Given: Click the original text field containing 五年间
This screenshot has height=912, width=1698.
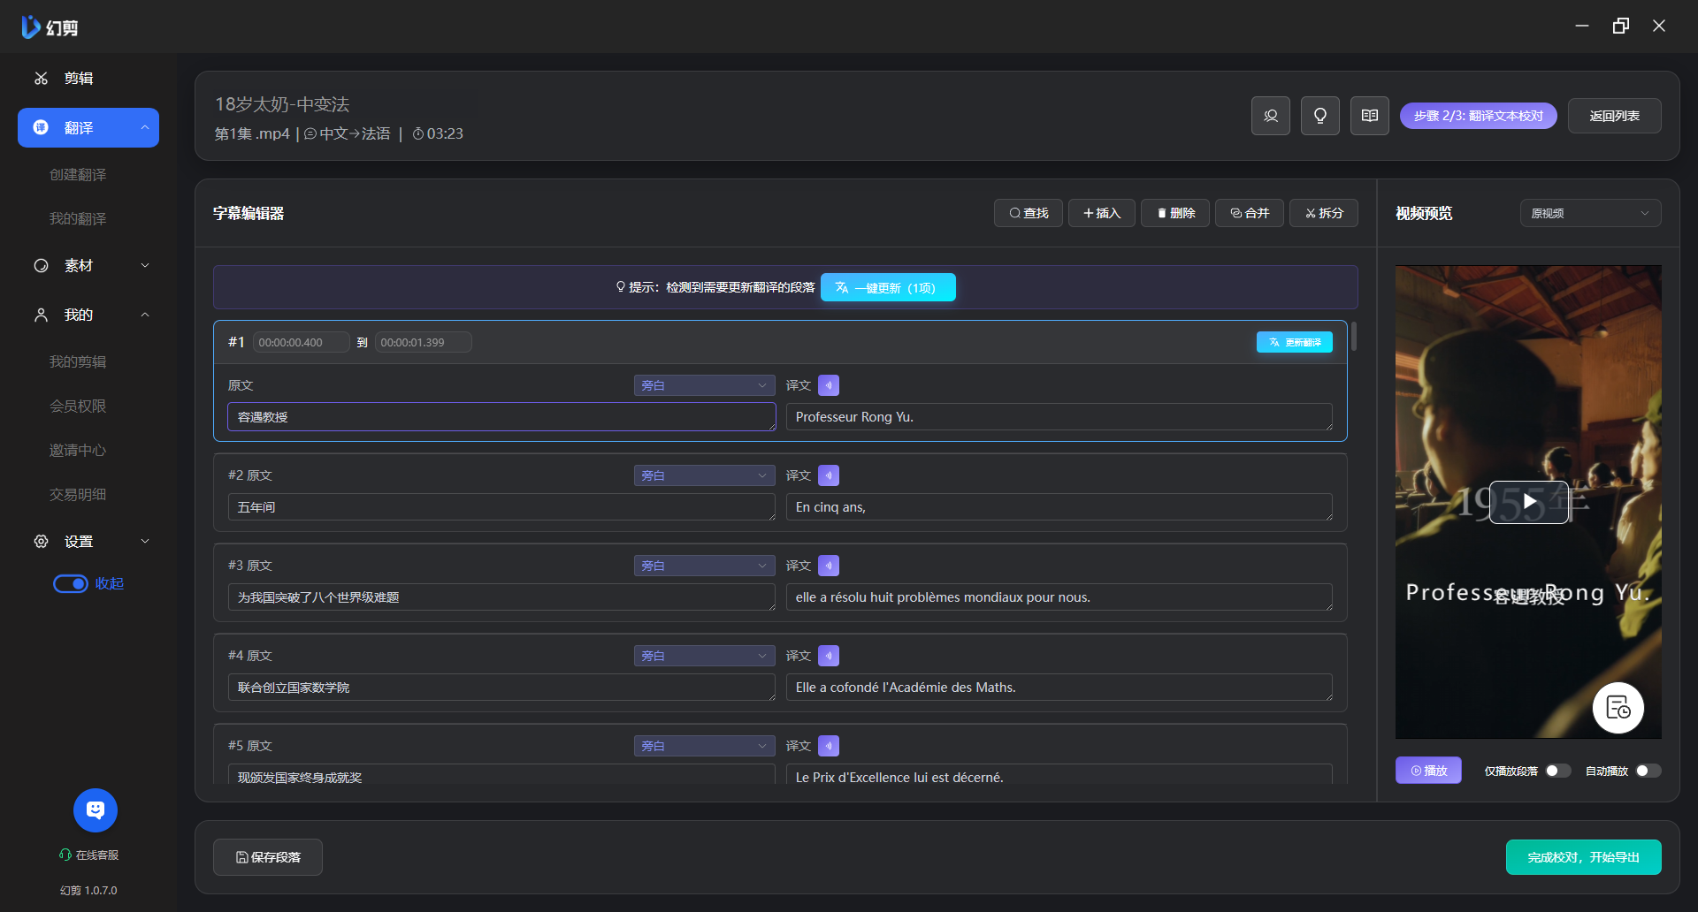Looking at the screenshot, I should pos(501,507).
